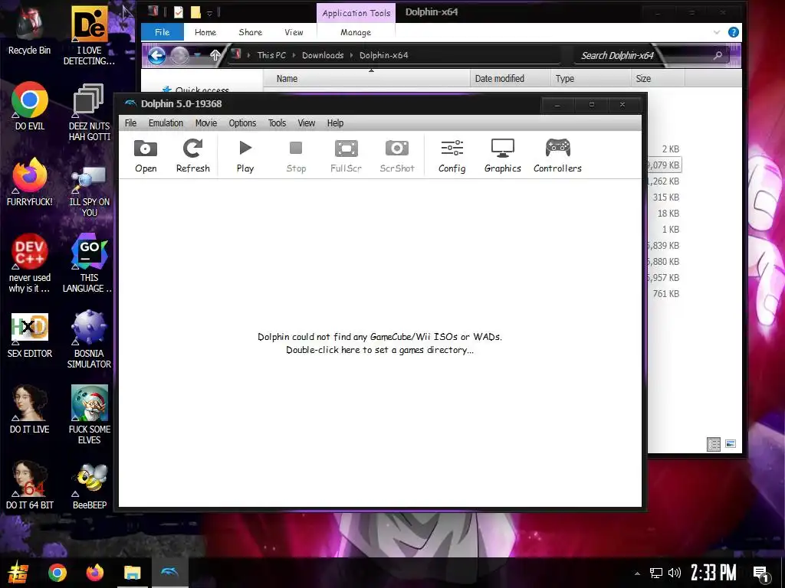Screen dimensions: 785x588
Task: Open File Explorer from the taskbar
Action: click(x=132, y=573)
